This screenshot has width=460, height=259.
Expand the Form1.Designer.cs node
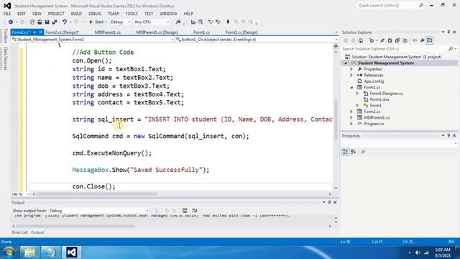point(358,94)
